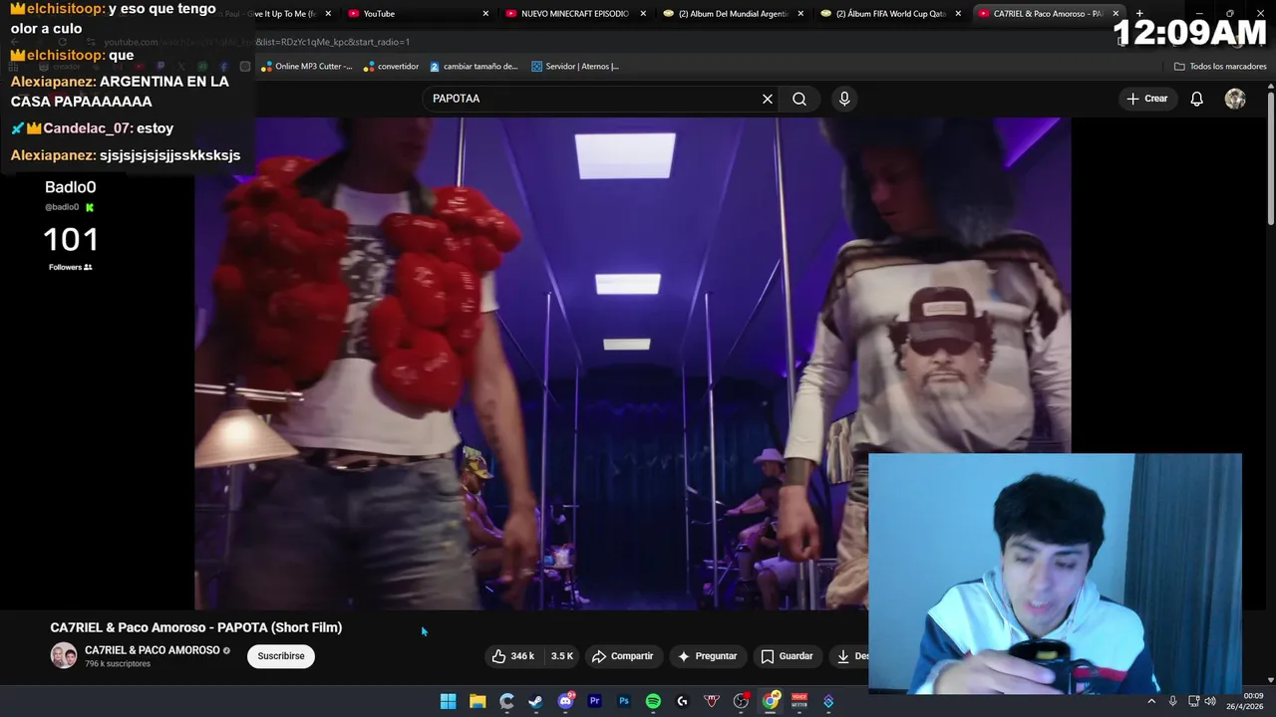
Task: Open Discord from the taskbar
Action: (x=565, y=701)
